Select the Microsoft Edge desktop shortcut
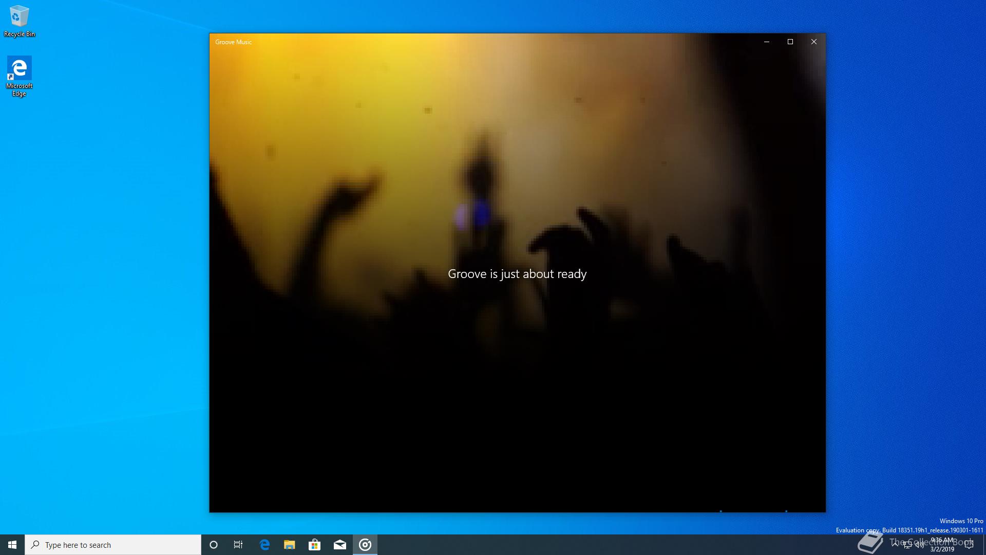Image resolution: width=986 pixels, height=555 pixels. [x=19, y=76]
